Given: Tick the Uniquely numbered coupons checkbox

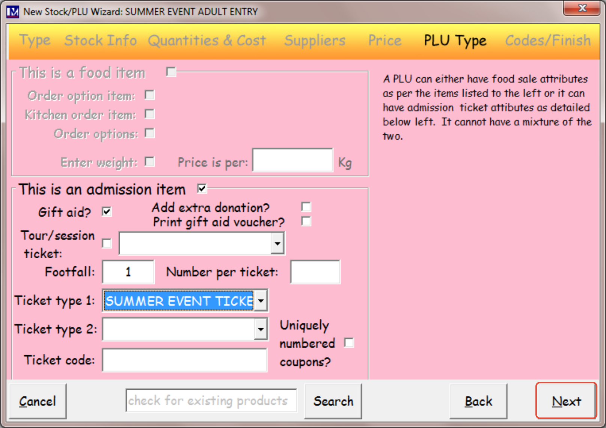Looking at the screenshot, I should [x=349, y=342].
